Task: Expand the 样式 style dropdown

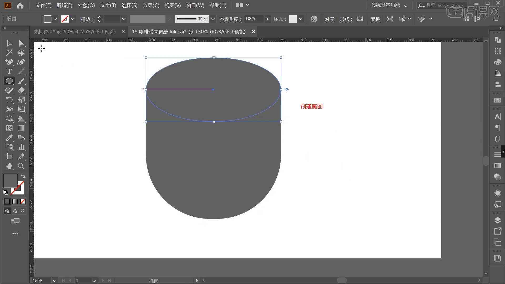Action: pos(300,19)
